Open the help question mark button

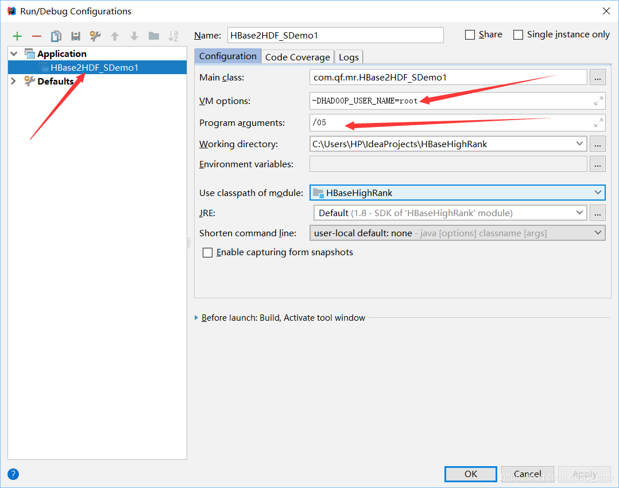click(13, 474)
